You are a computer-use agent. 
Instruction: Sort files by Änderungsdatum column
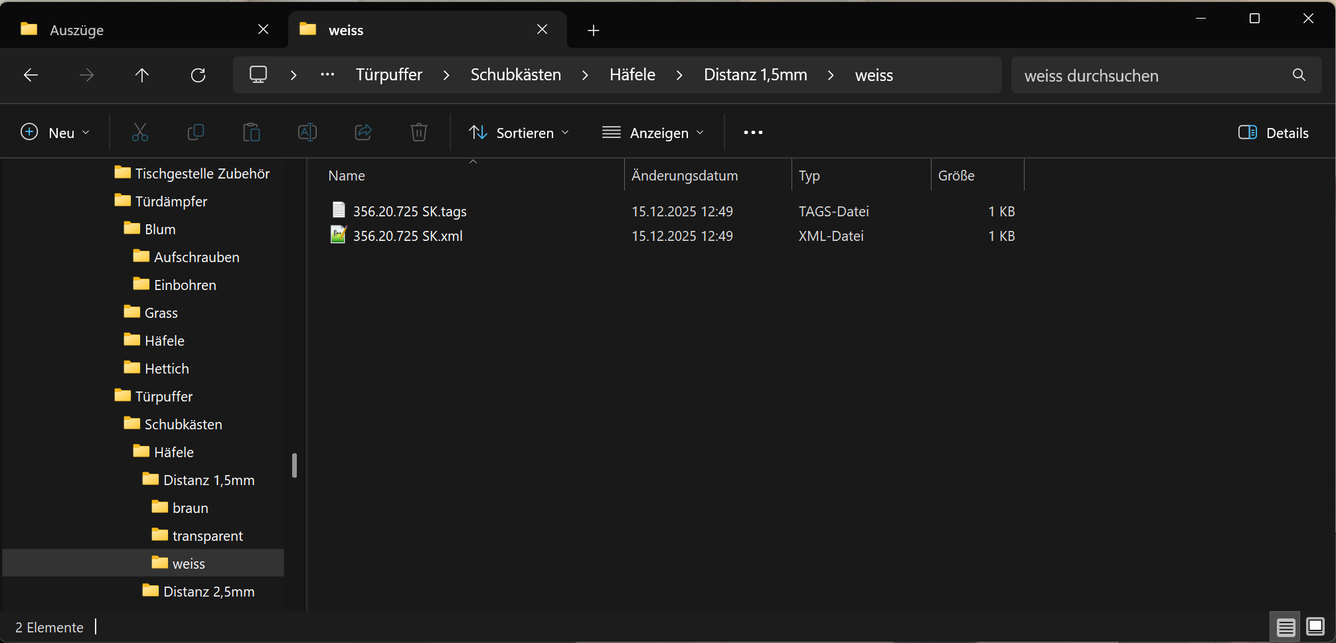pos(685,176)
